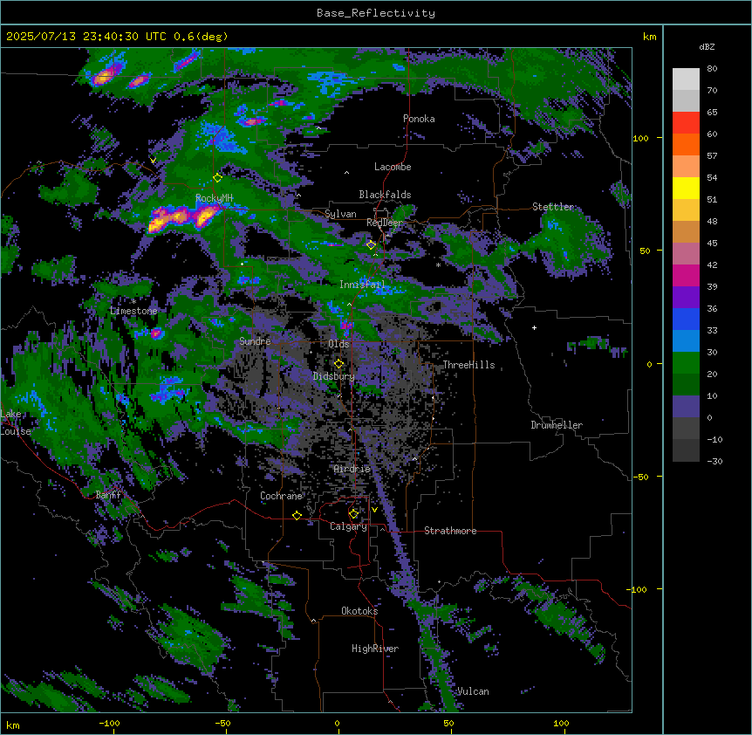Viewport: 752px width, 735px height.
Task: Click the 0 tick on the horizontal km axis
Action: tap(338, 724)
